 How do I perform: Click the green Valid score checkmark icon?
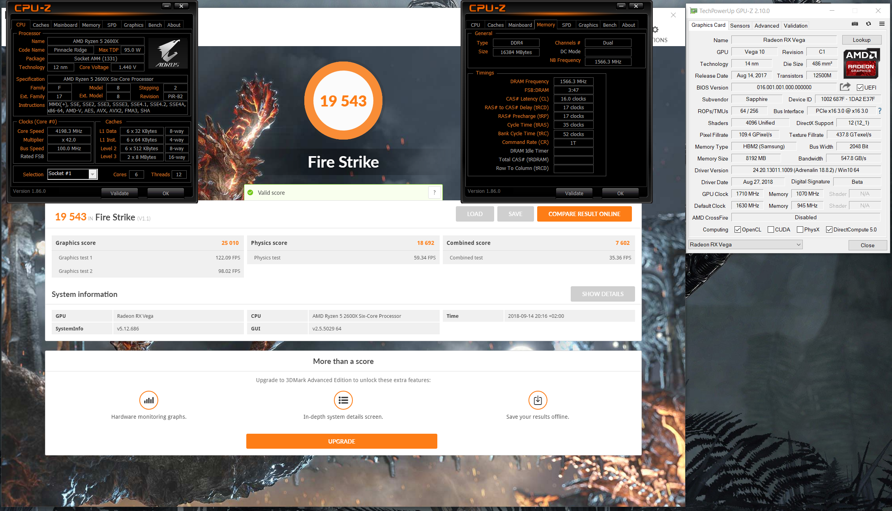250,192
